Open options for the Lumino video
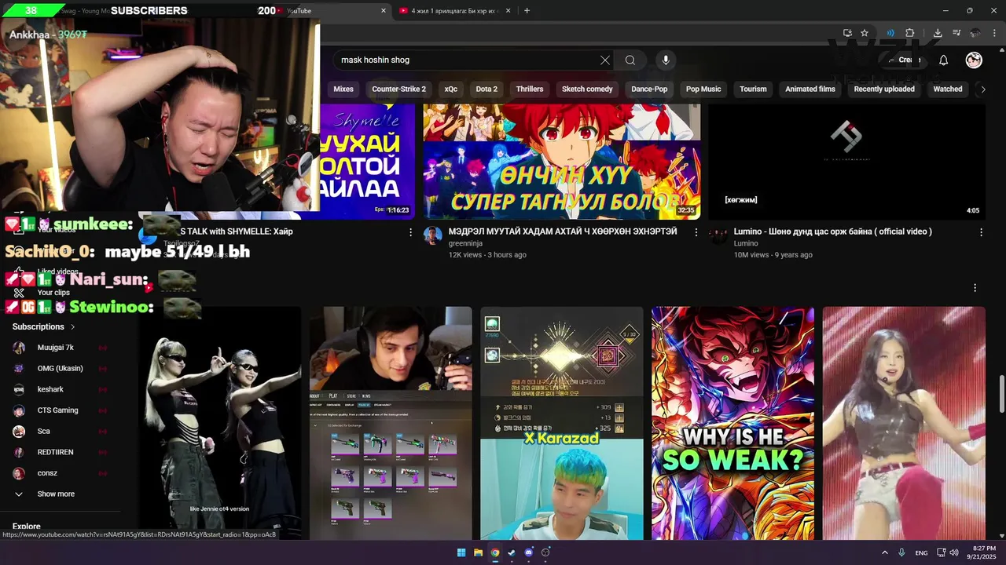1006x565 pixels. 981,232
